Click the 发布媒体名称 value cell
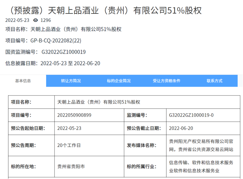 click(201, 146)
